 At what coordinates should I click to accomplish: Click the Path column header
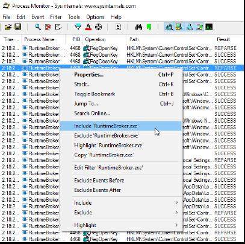coord(170,39)
